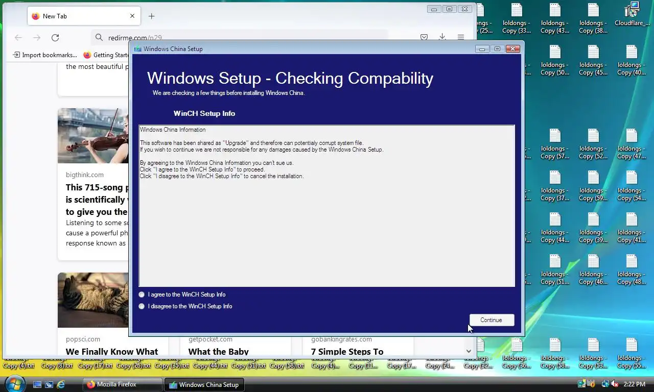Click the Firefox address bar
Screen dimensions: 654x392
tap(240, 37)
